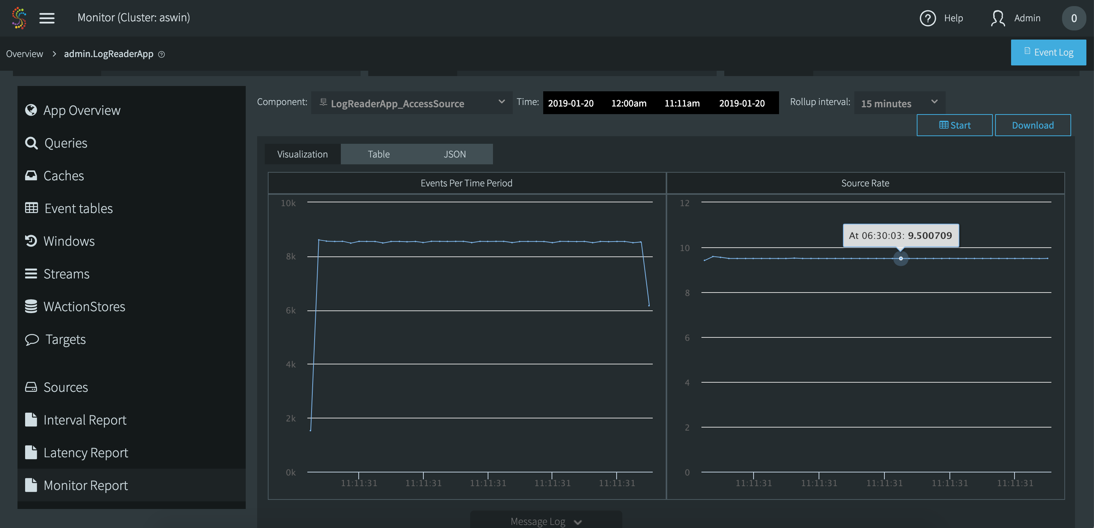Go to Queries in the sidebar
The width and height of the screenshot is (1094, 528).
(65, 143)
